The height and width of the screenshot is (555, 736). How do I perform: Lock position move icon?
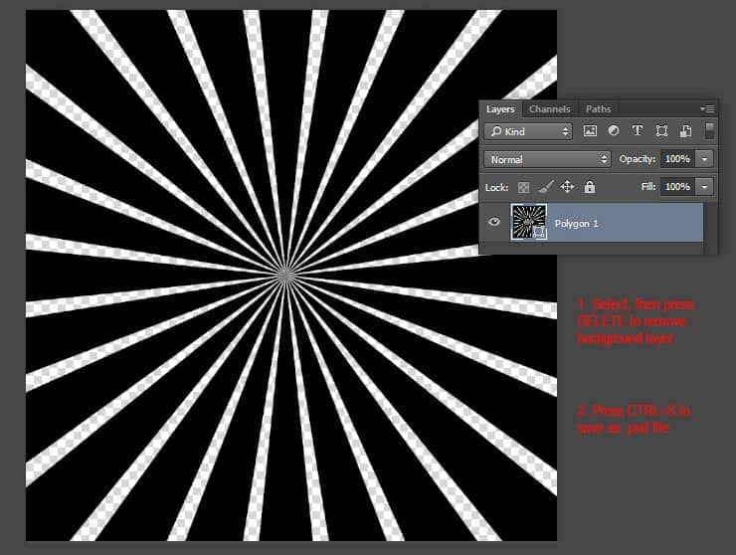tap(567, 187)
